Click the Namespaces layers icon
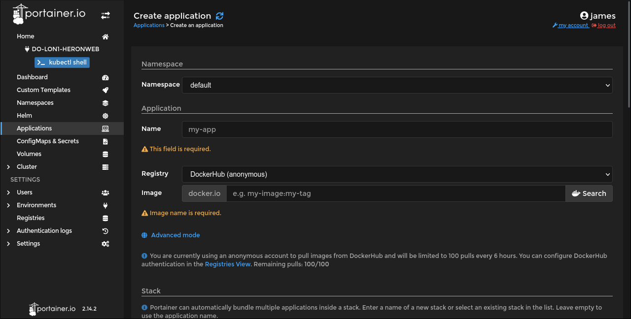The image size is (631, 319). pyautogui.click(x=105, y=103)
